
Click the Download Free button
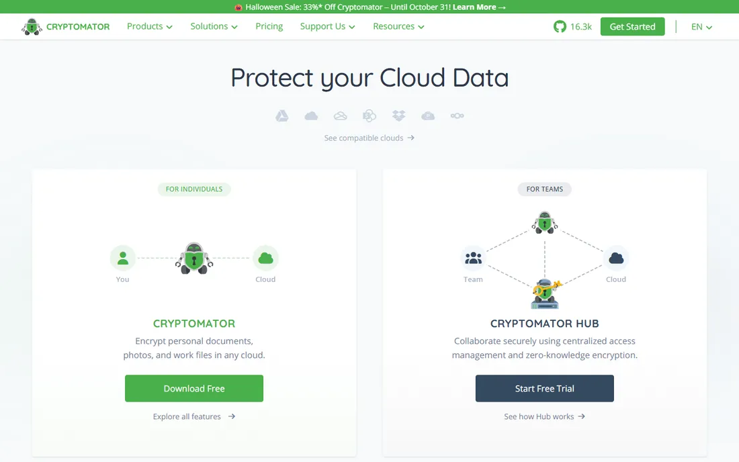[194, 388]
